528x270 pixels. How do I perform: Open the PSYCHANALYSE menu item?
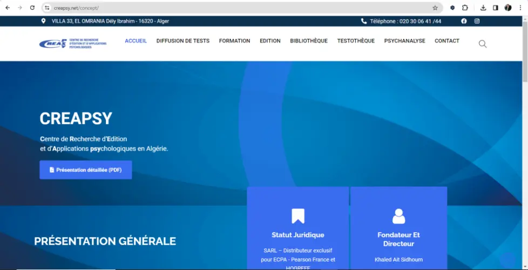click(405, 40)
